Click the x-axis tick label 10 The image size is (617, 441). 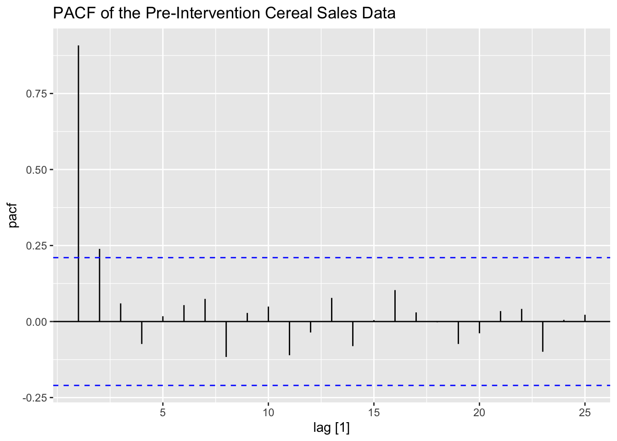pos(268,412)
